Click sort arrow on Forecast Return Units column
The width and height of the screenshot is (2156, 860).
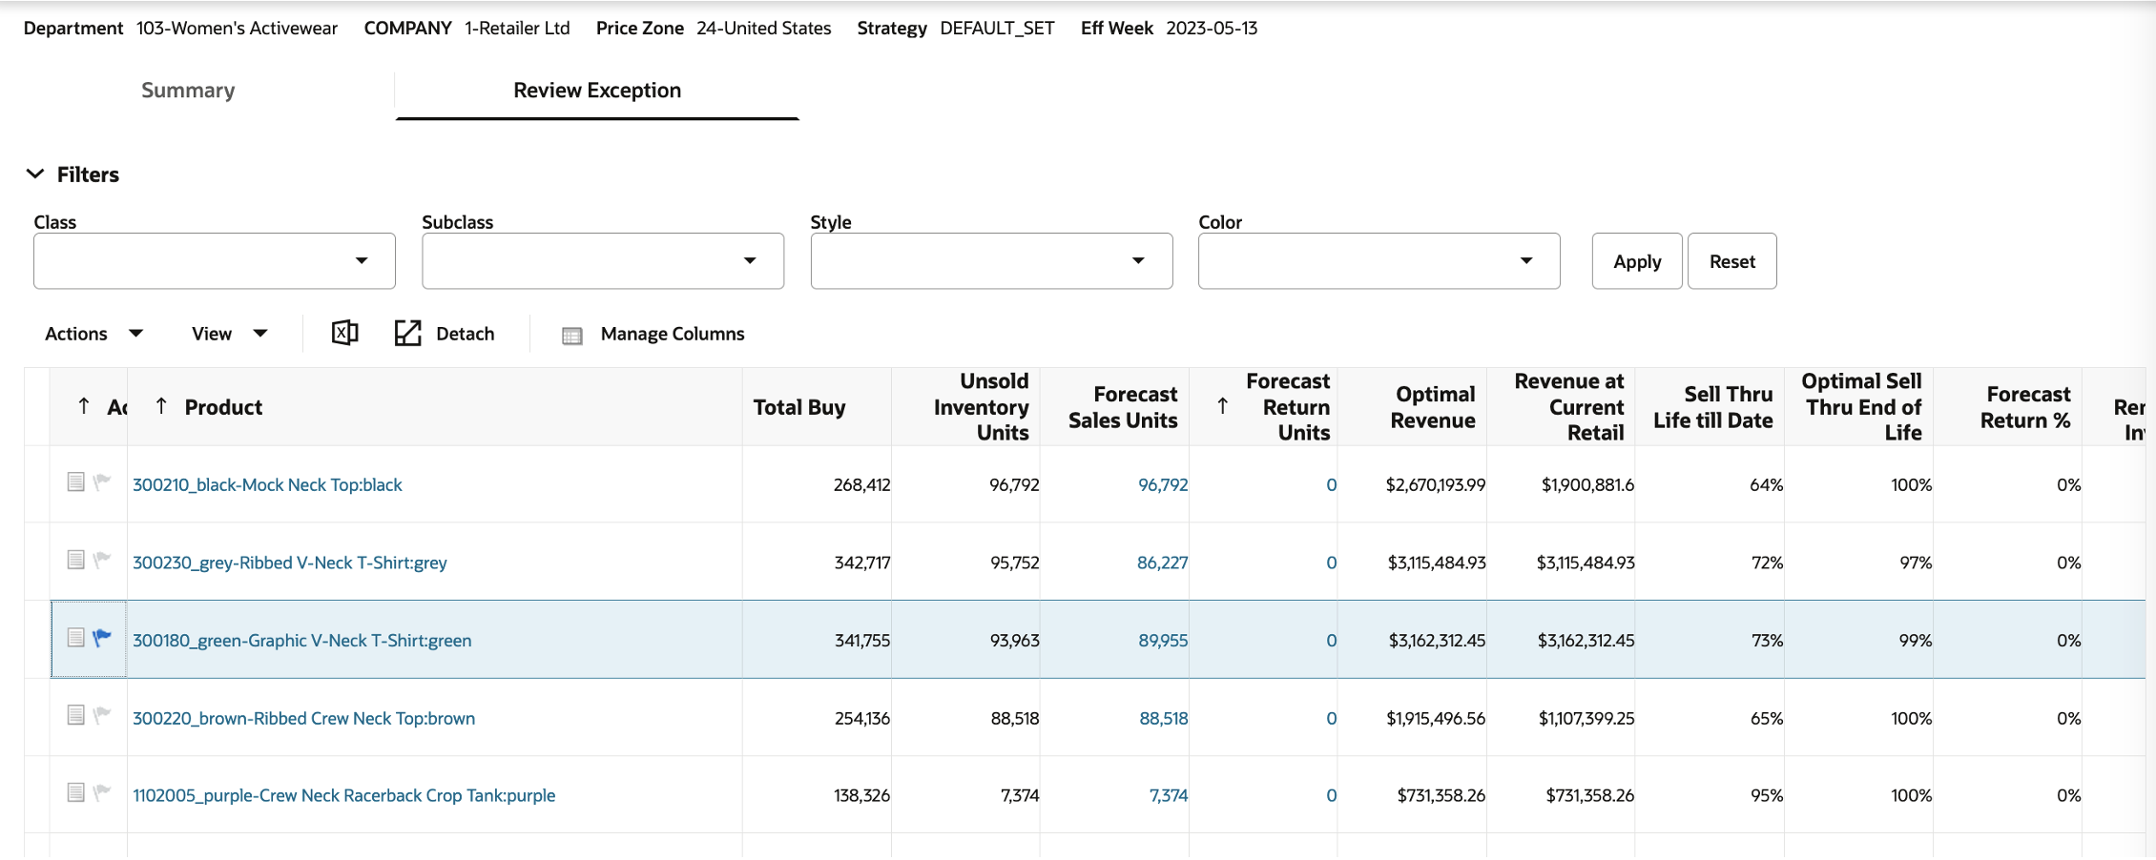1223,406
